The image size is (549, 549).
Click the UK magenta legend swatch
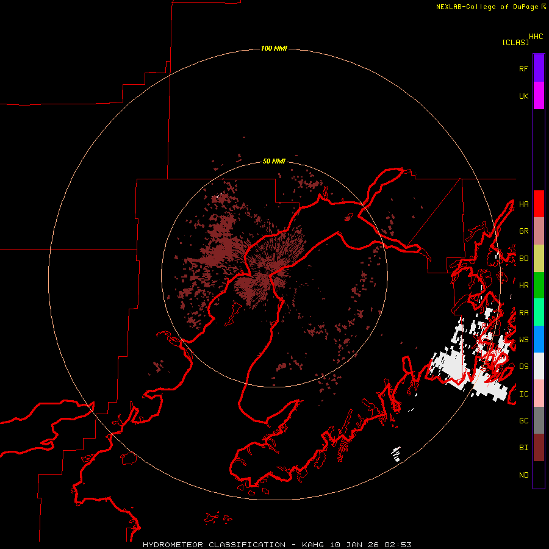pos(539,96)
